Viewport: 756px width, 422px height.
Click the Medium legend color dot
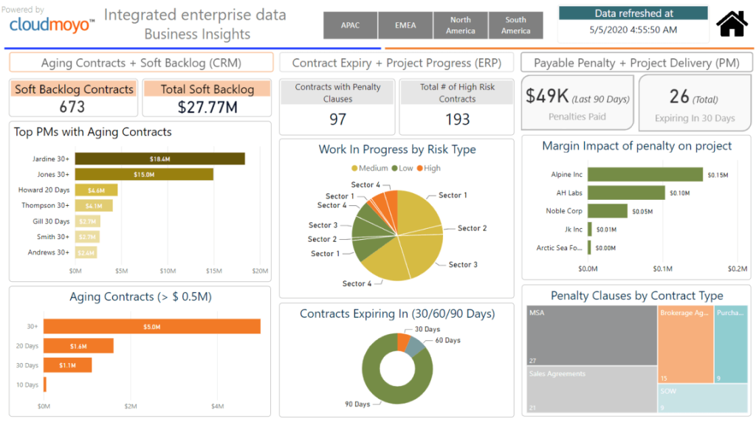[354, 168]
